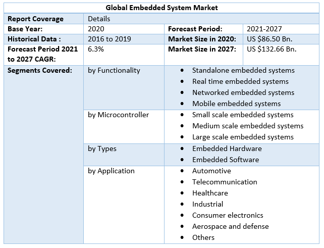Click the by Microcontroller segment cell
The width and height of the screenshot is (324, 248).
pyautogui.click(x=118, y=115)
